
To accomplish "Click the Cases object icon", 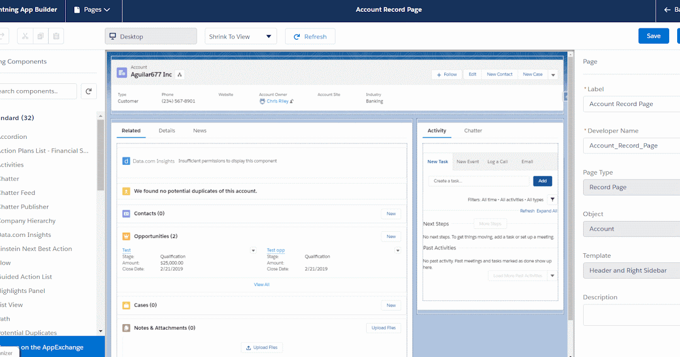I will coord(126,305).
